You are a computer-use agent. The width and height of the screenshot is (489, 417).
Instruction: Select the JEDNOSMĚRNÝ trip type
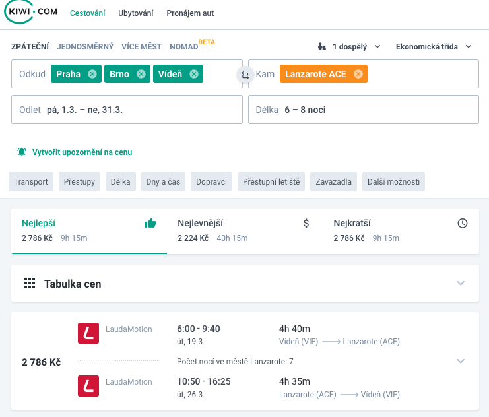(85, 47)
